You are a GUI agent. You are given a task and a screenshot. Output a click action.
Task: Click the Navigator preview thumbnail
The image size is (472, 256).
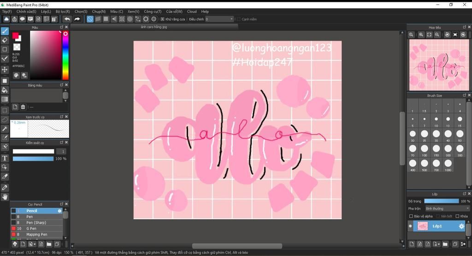(439, 65)
